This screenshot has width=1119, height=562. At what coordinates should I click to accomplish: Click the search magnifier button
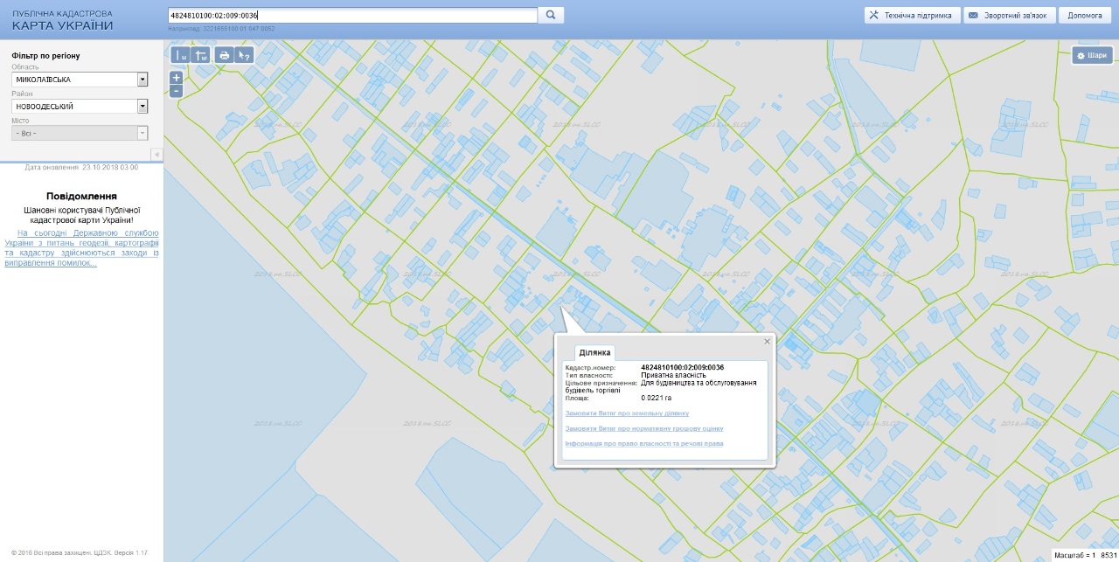point(551,15)
